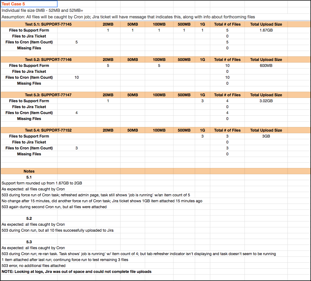Click header 'Test 5.3: SUPPORT-77147'
This screenshot has width=311, height=281.
click(48, 95)
